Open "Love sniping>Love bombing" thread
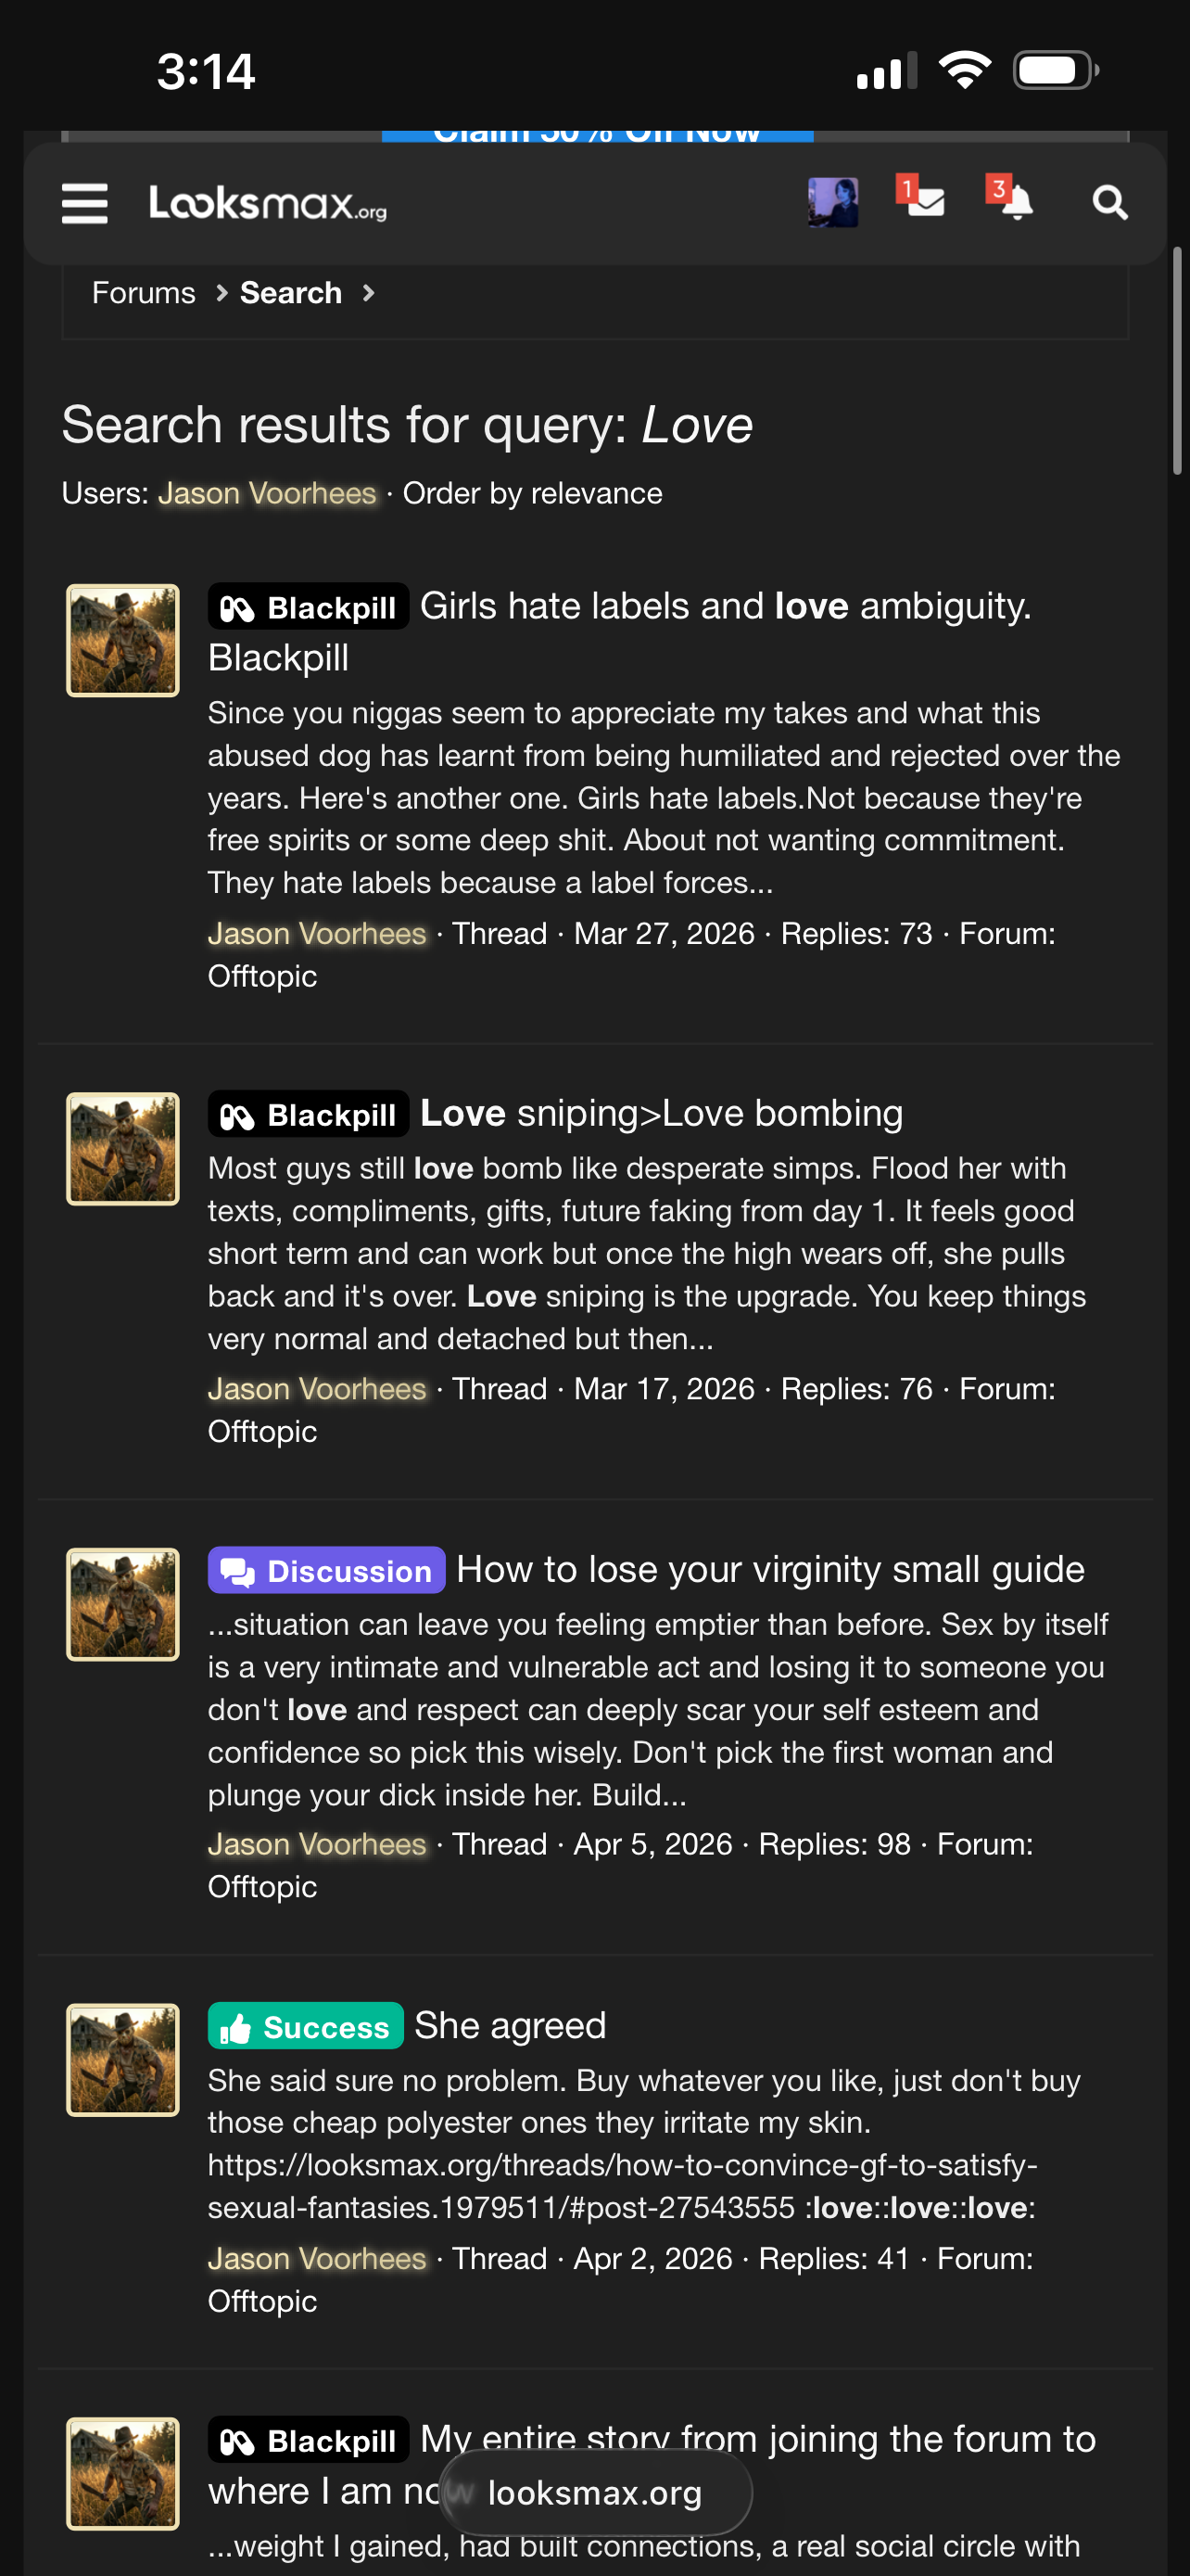This screenshot has height=2576, width=1190. [662, 1114]
